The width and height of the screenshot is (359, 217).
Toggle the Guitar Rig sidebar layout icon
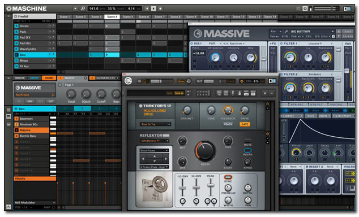(x=272, y=81)
